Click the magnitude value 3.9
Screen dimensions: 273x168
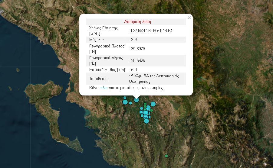pos(134,40)
